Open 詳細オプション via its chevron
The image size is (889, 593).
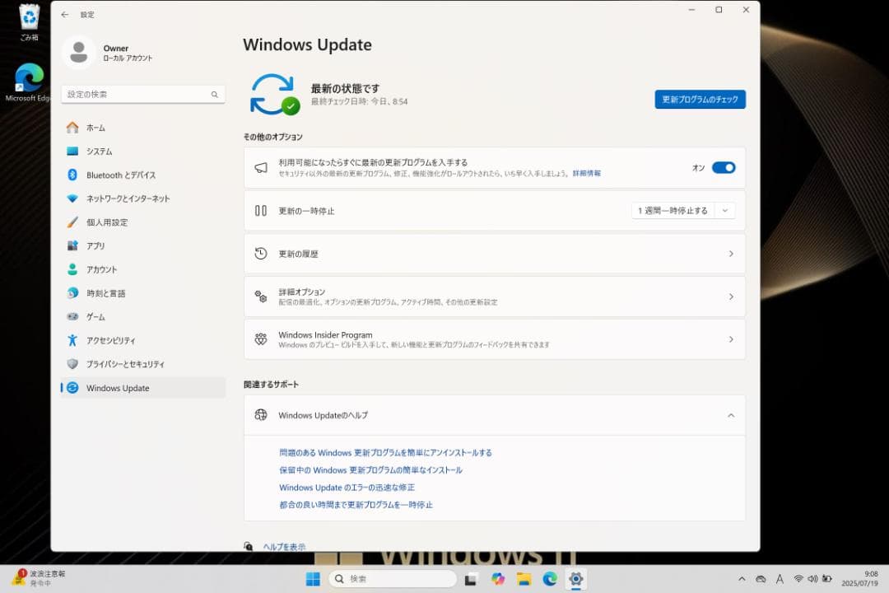[x=731, y=296]
